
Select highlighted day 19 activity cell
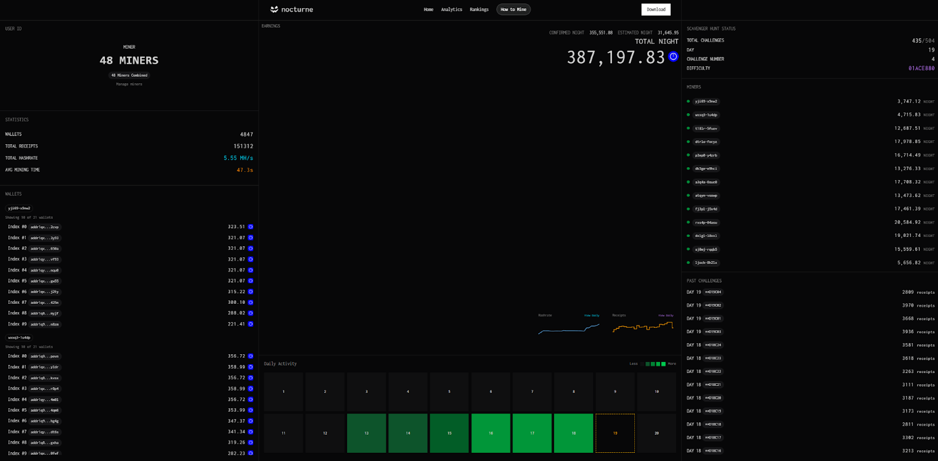pyautogui.click(x=615, y=433)
